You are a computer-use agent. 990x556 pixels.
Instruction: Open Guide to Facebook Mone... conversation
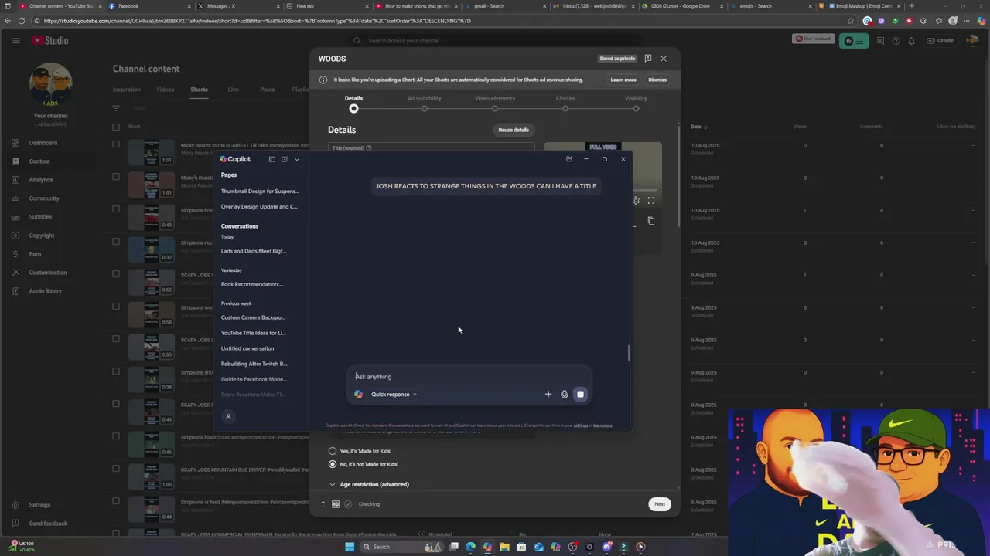(254, 379)
